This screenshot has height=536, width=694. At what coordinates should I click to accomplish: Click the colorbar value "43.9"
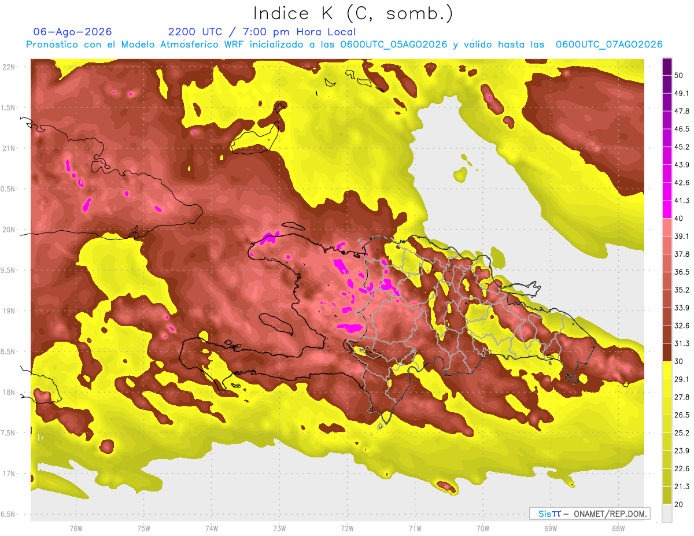[682, 165]
